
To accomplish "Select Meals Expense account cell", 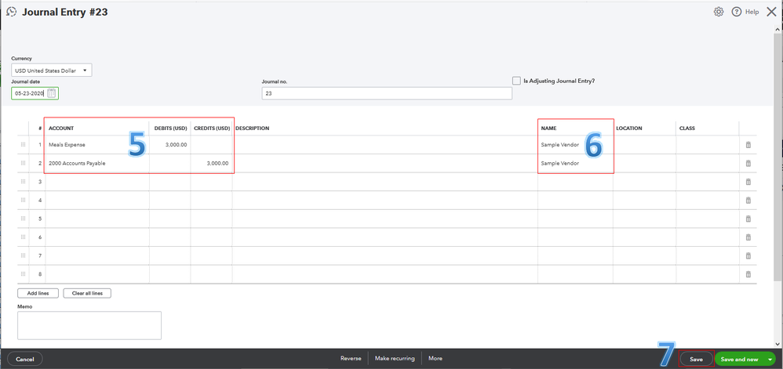I will coord(97,145).
